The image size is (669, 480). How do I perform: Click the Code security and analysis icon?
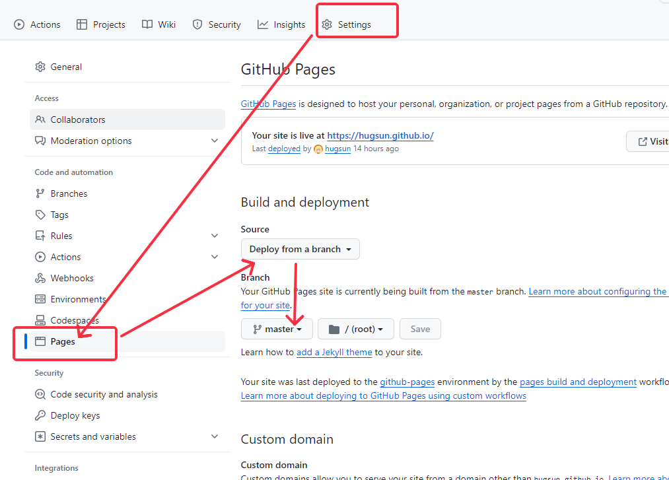click(x=40, y=394)
